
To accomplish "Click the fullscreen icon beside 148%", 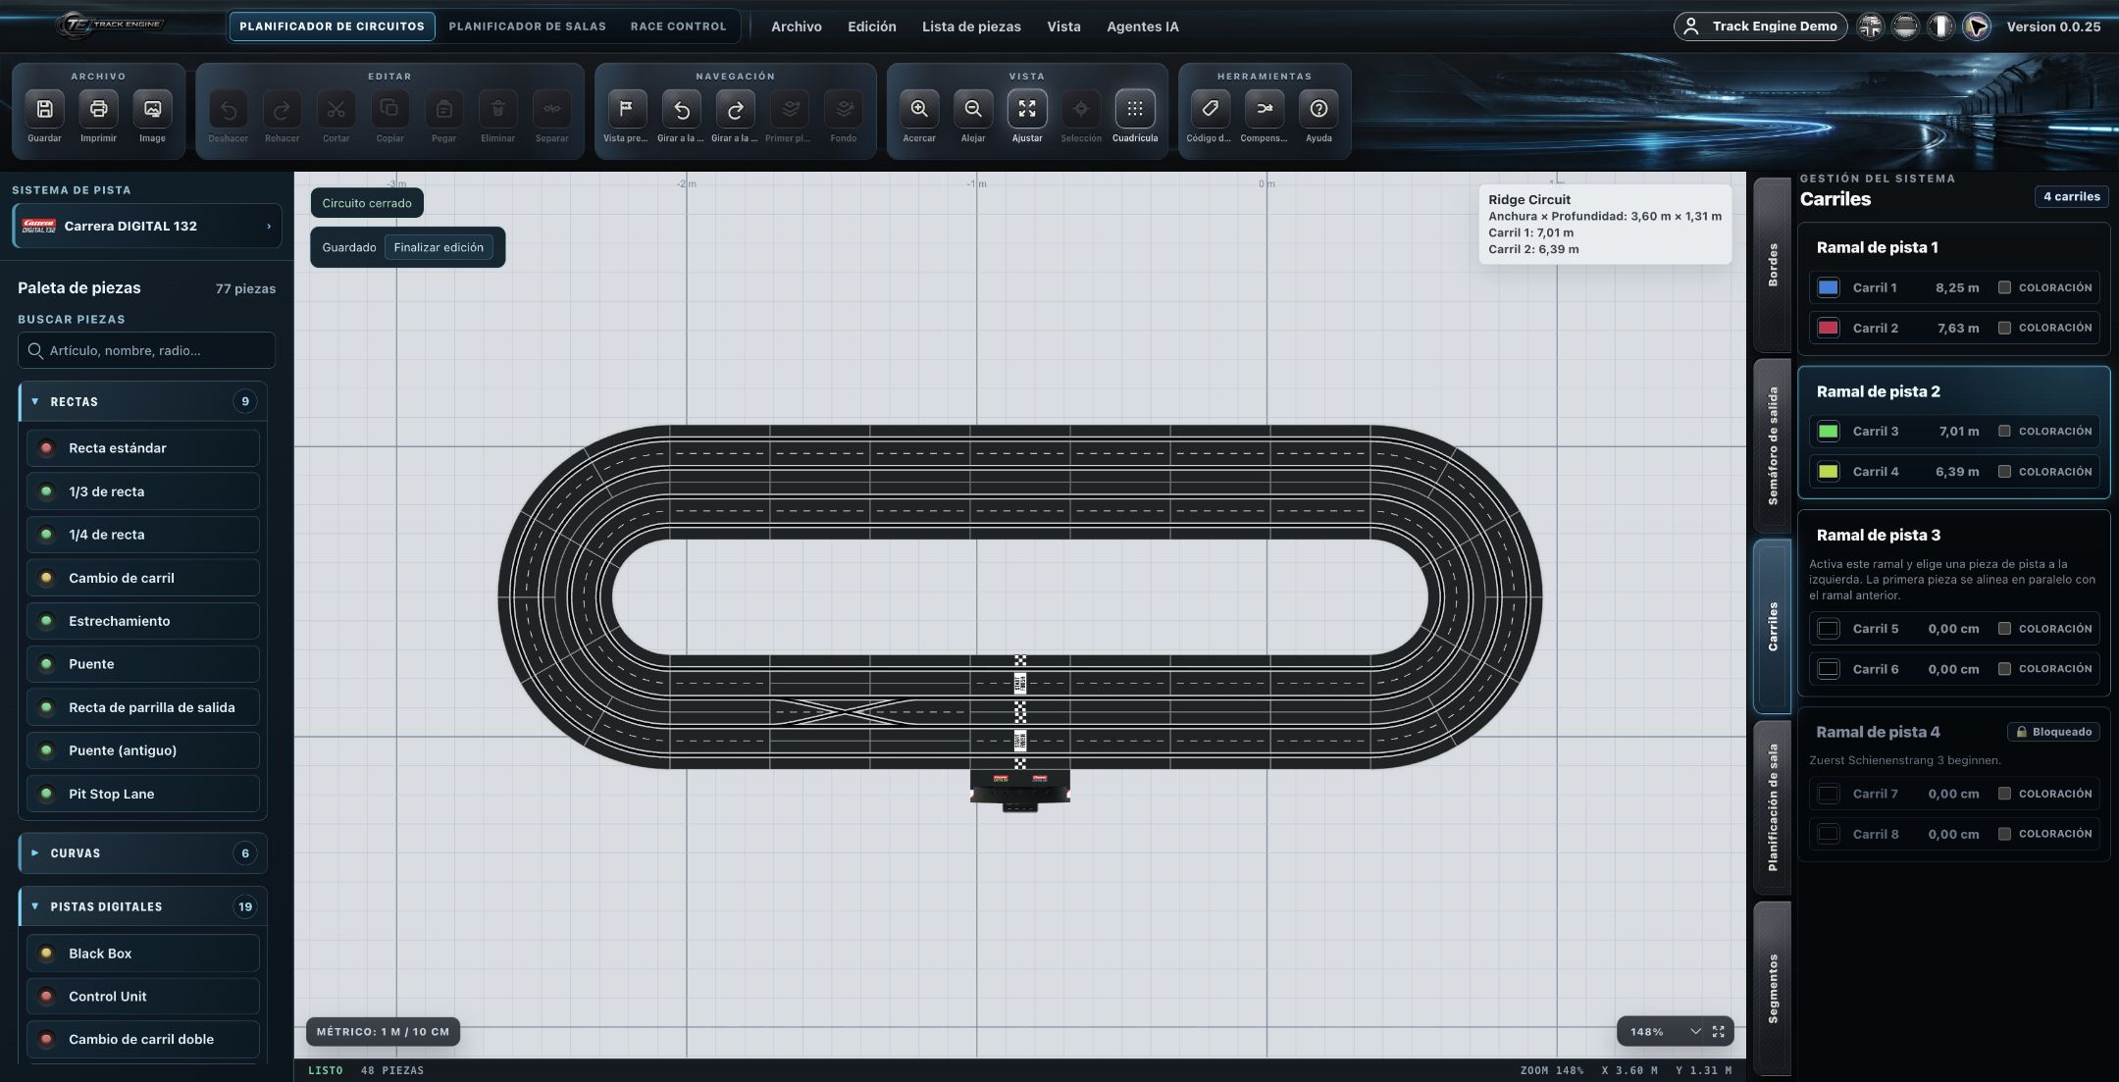I will point(1719,1032).
